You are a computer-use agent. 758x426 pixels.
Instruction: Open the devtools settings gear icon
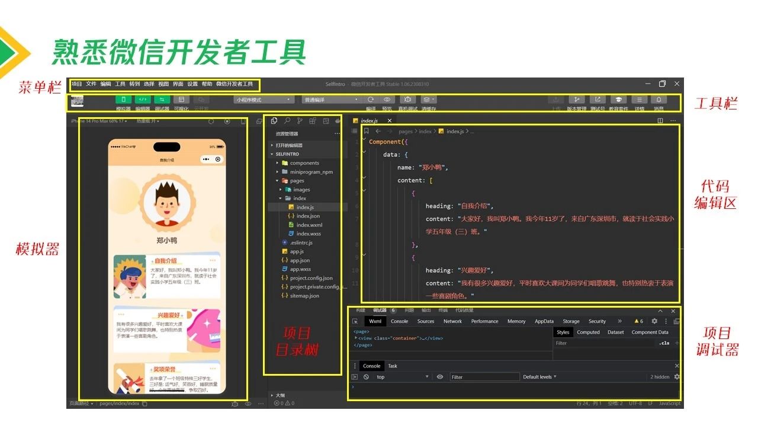[654, 321]
